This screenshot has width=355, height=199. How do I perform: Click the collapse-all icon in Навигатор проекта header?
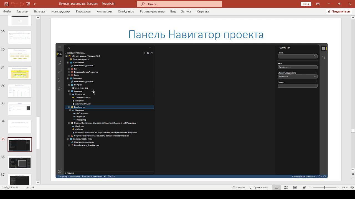(x=151, y=53)
